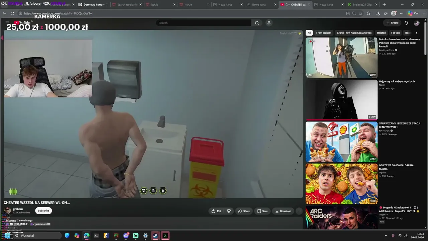Dislike the video
Image resolution: width=428 pixels, height=241 pixels.
coord(229,211)
